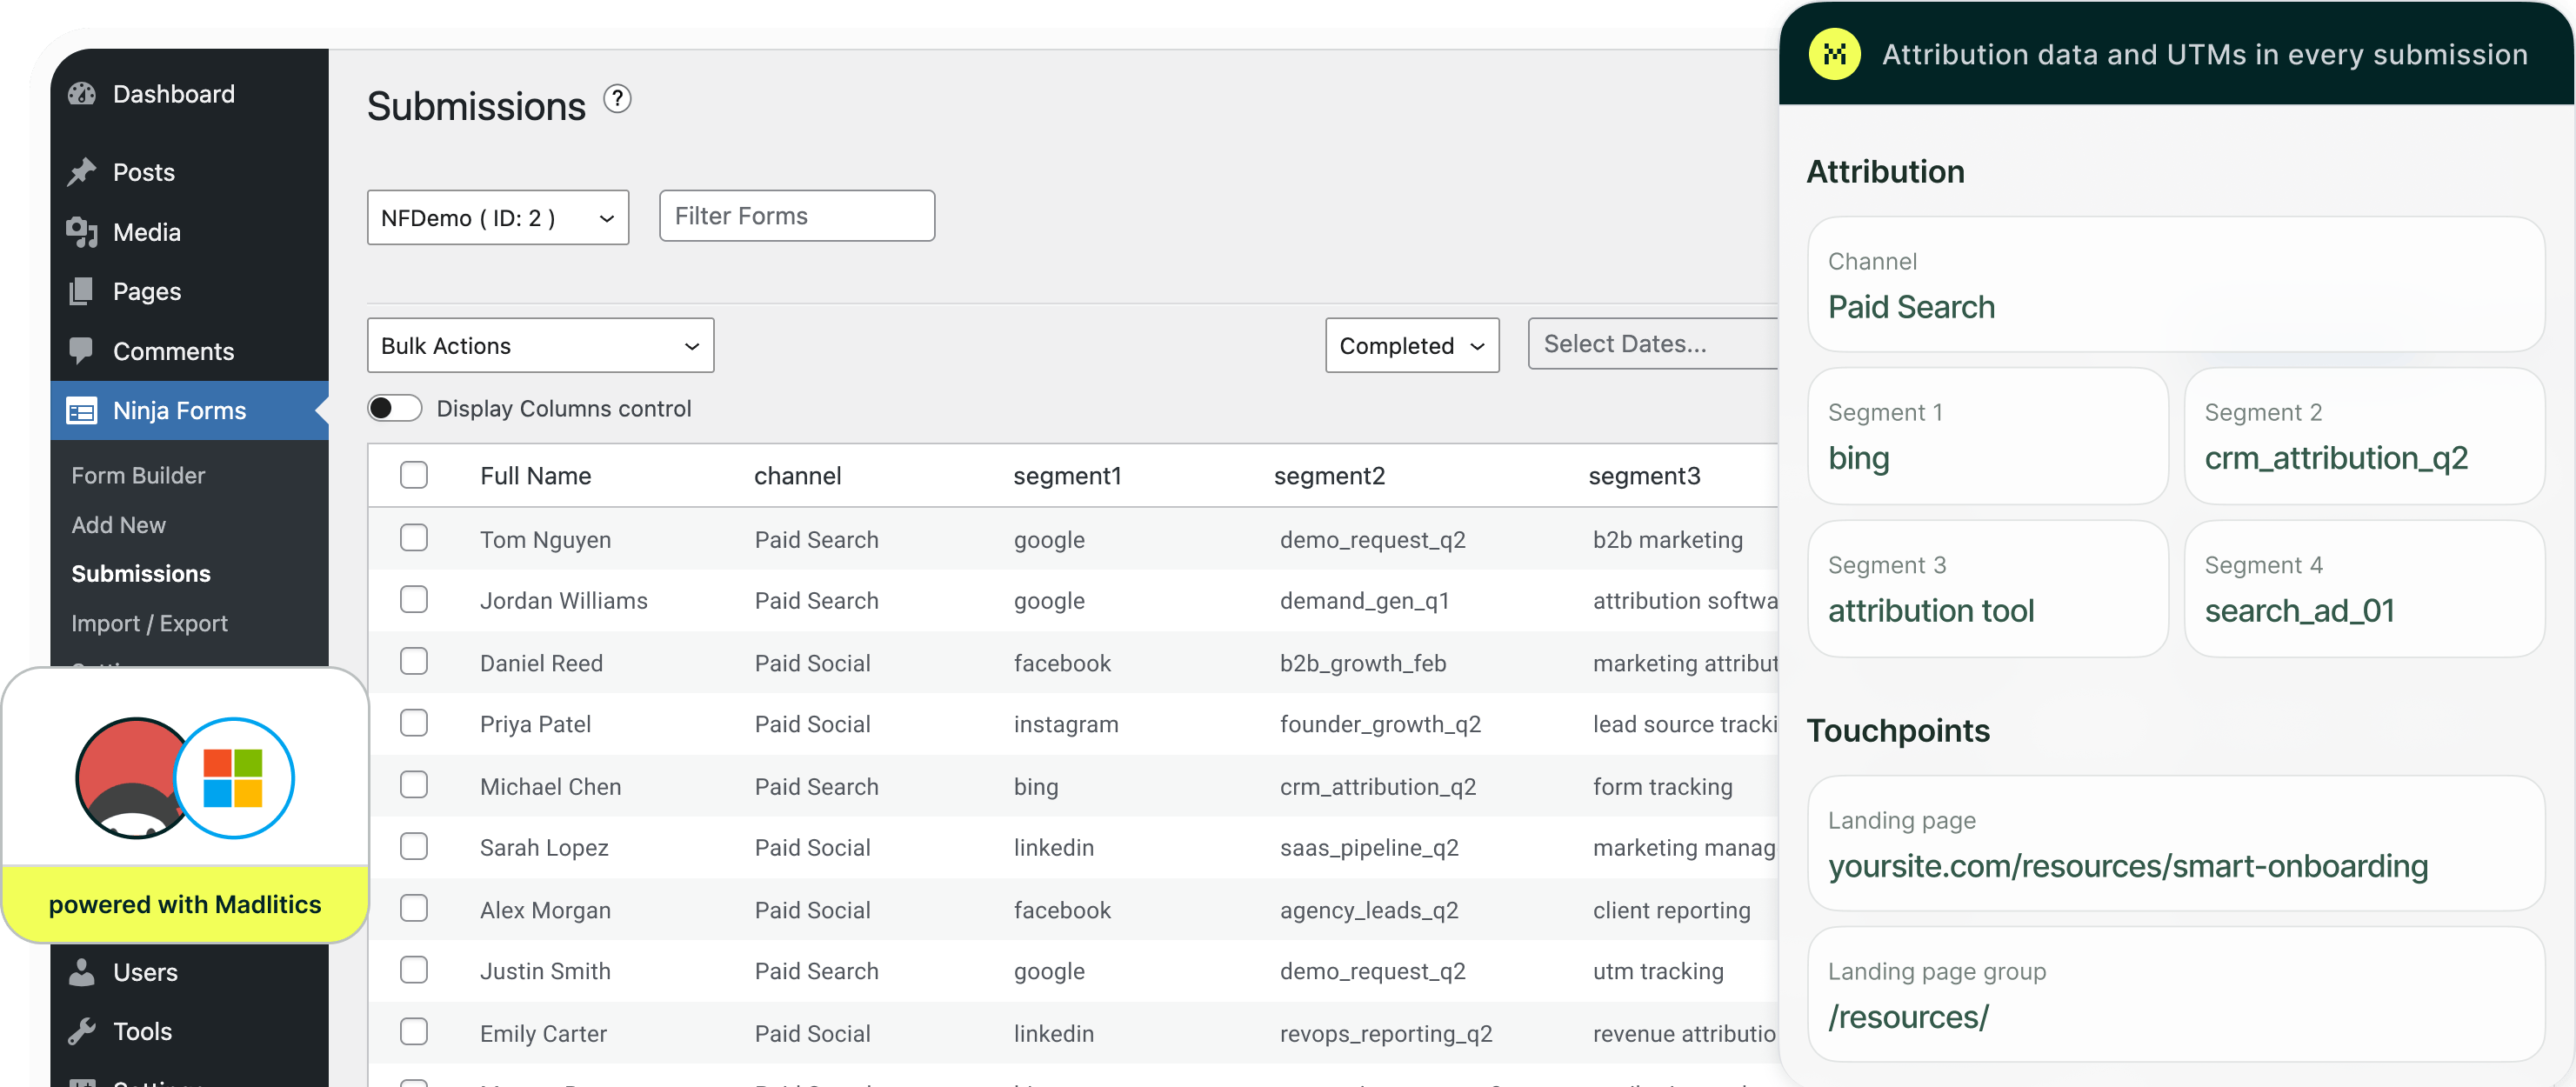Click the landing page yoursite.com URL value
The image size is (2576, 1087).
(x=2128, y=866)
